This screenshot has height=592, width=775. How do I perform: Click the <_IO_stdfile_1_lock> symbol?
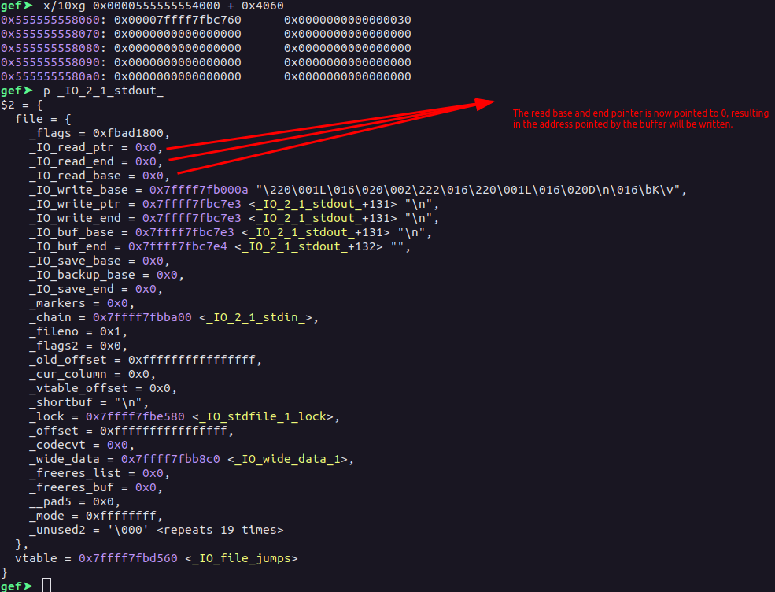[x=264, y=417]
